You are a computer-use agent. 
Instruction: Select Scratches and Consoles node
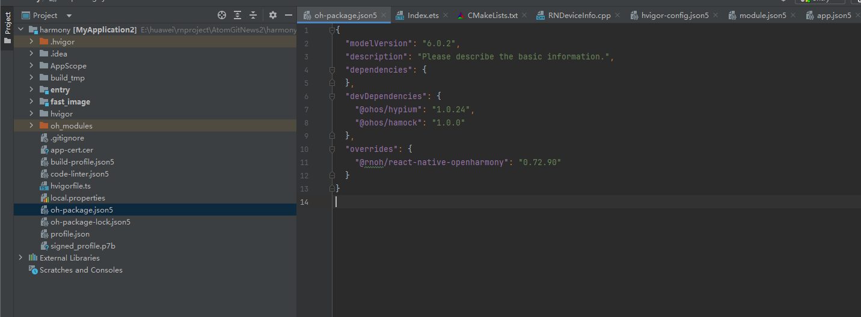(81, 270)
